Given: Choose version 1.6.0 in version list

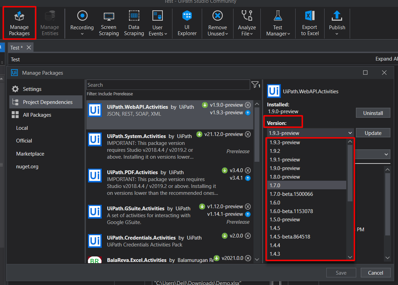Looking at the screenshot, I should (275, 203).
